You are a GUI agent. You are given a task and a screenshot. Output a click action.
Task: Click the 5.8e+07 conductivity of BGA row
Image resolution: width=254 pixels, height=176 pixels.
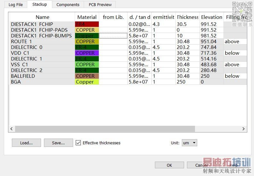(x=138, y=82)
